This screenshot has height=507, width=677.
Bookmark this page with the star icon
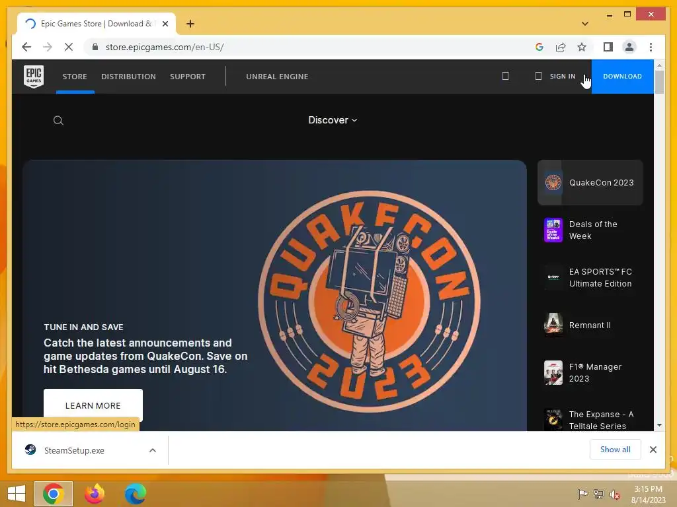click(x=582, y=47)
